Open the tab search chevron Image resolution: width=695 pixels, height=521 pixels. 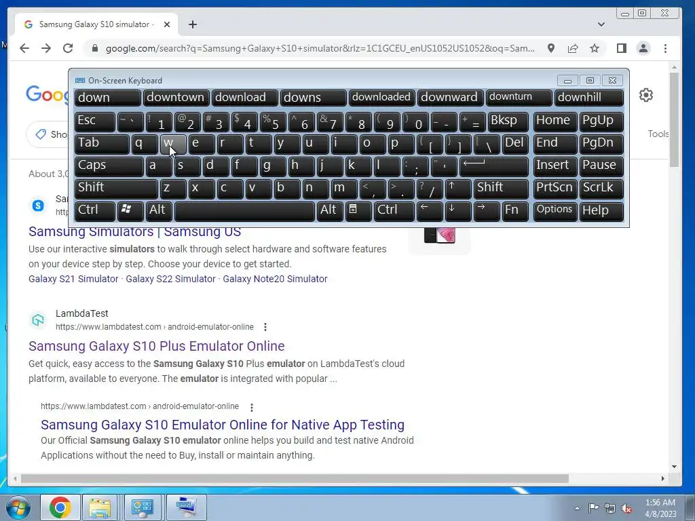click(x=601, y=24)
